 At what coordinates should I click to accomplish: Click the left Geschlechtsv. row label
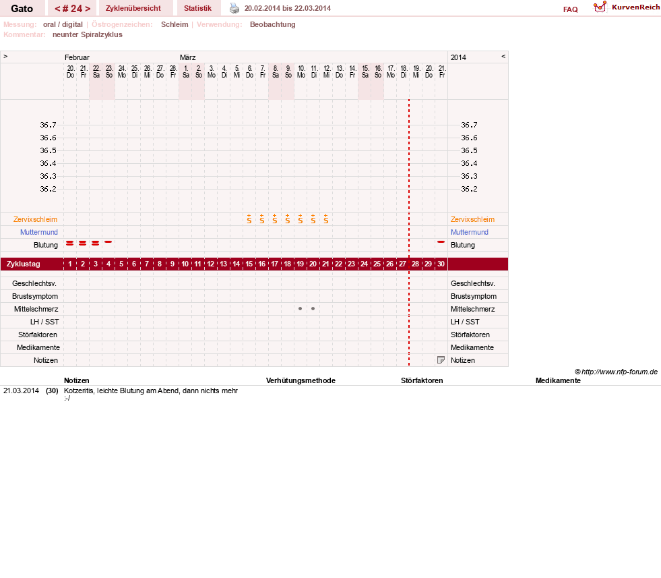[34, 283]
